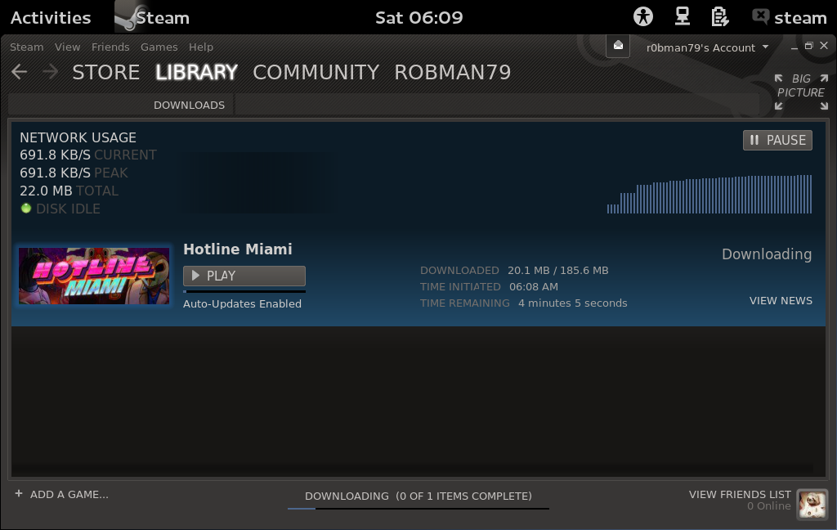The image size is (837, 530).
Task: Open the Games menu
Action: tap(159, 47)
